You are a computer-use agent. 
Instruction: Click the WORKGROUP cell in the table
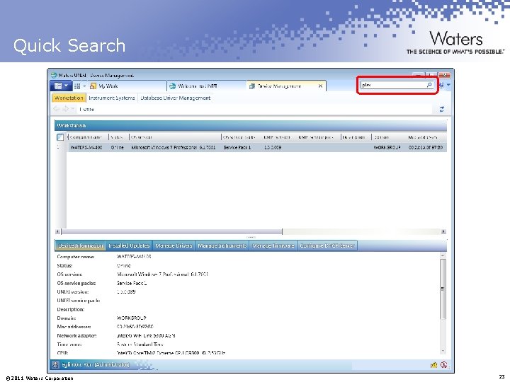point(387,147)
